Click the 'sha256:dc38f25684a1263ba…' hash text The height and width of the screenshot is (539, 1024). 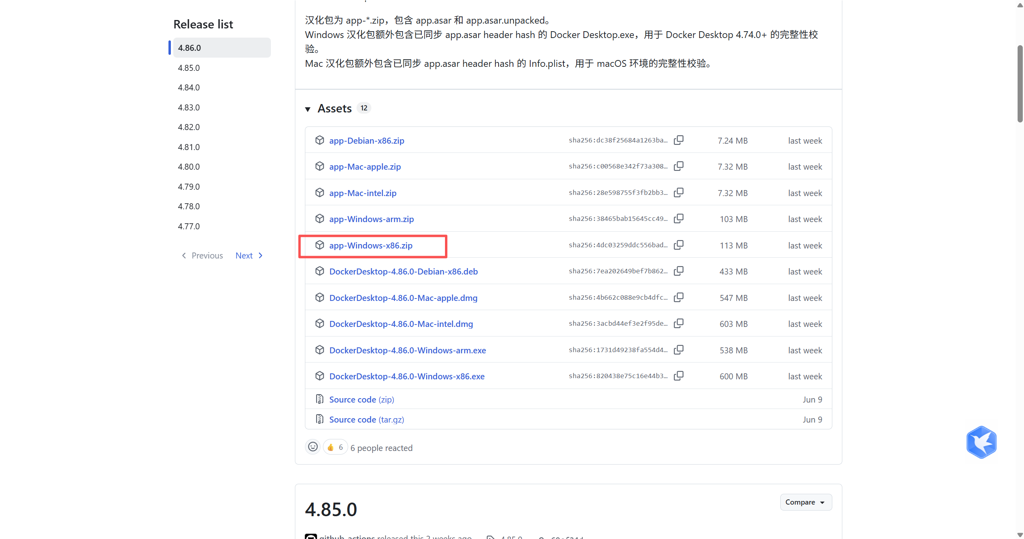tap(618, 140)
